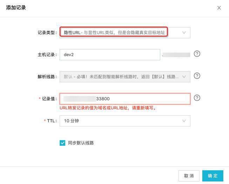Image resolution: width=229 pixels, height=184 pixels.
Task: Click the 同步默认线路 label text
Action: (x=81, y=143)
